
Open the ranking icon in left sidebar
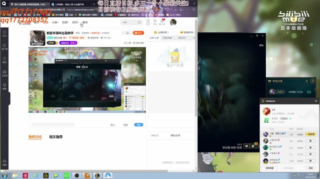pos(4,47)
